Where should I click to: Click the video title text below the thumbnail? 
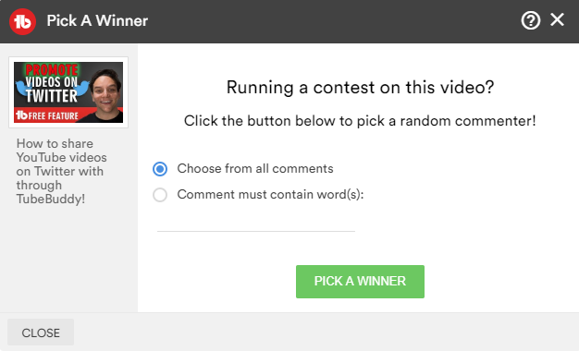(61, 171)
